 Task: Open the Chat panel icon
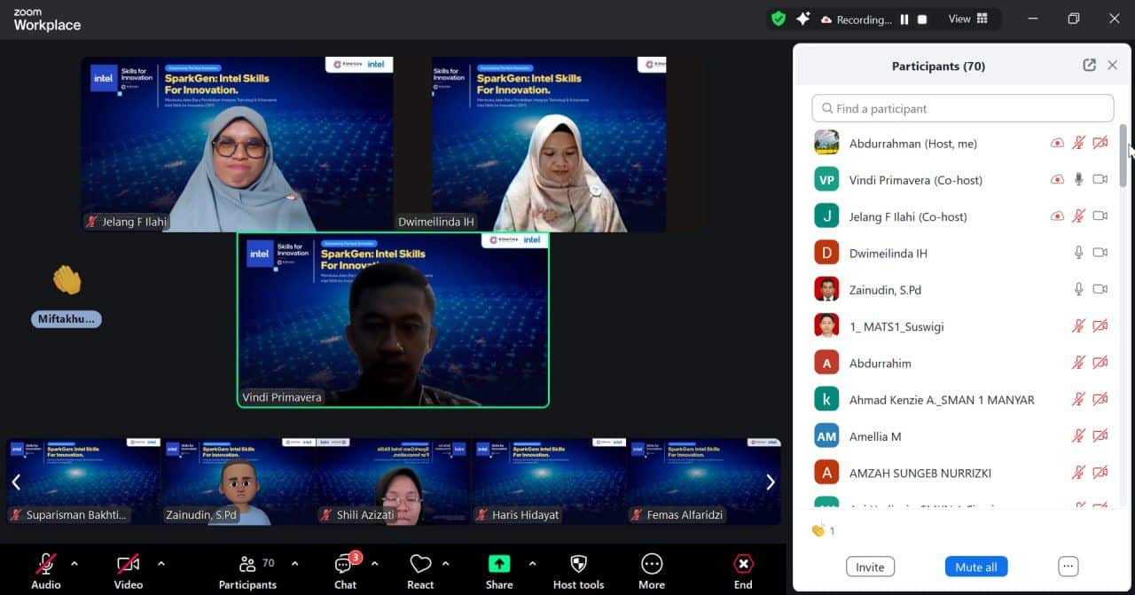[344, 565]
